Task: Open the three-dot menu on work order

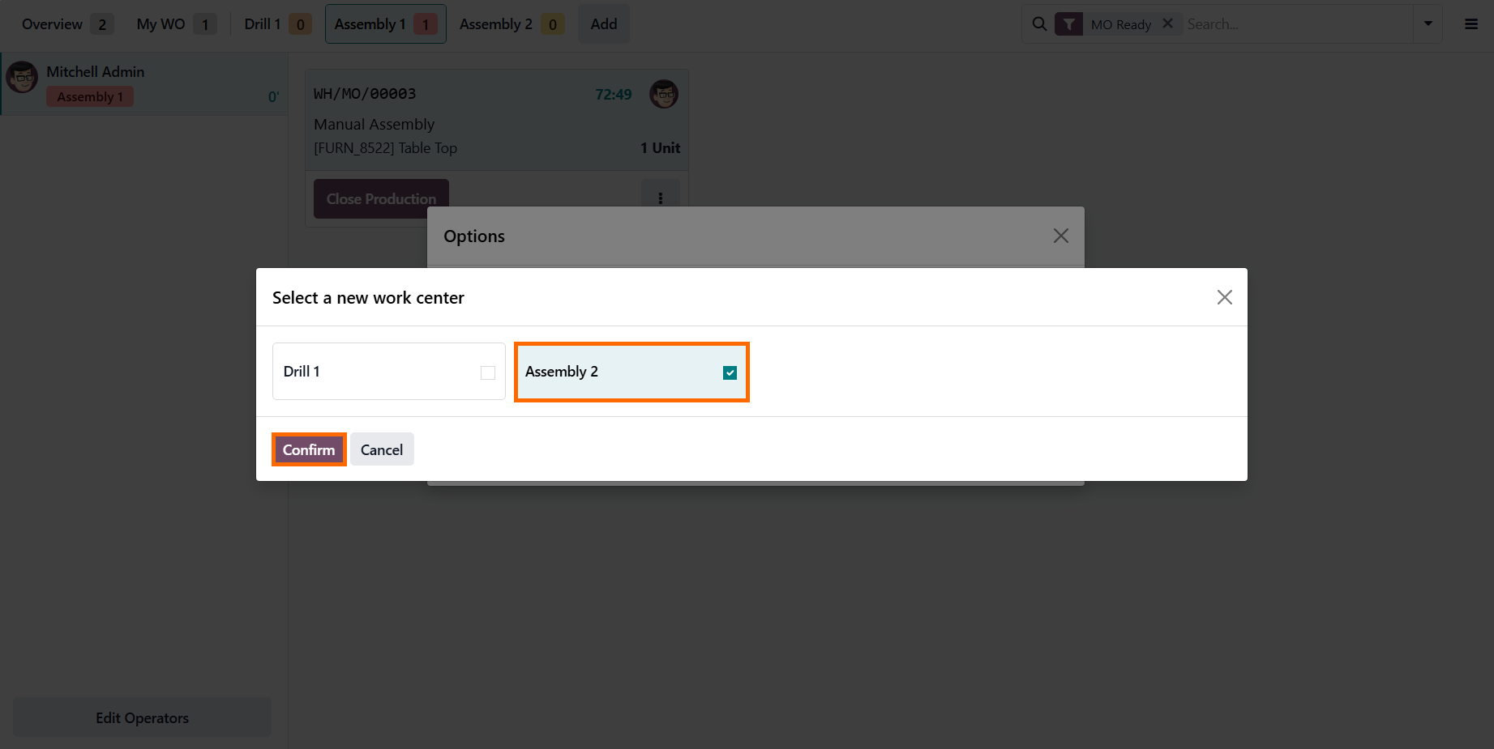Action: click(661, 198)
